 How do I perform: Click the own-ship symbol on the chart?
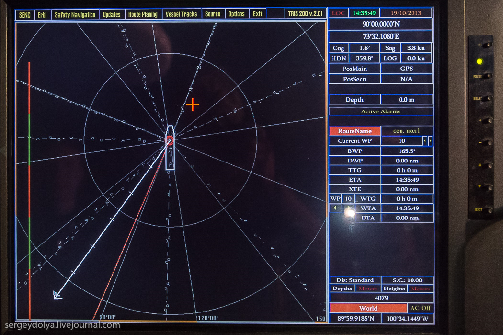(169, 148)
